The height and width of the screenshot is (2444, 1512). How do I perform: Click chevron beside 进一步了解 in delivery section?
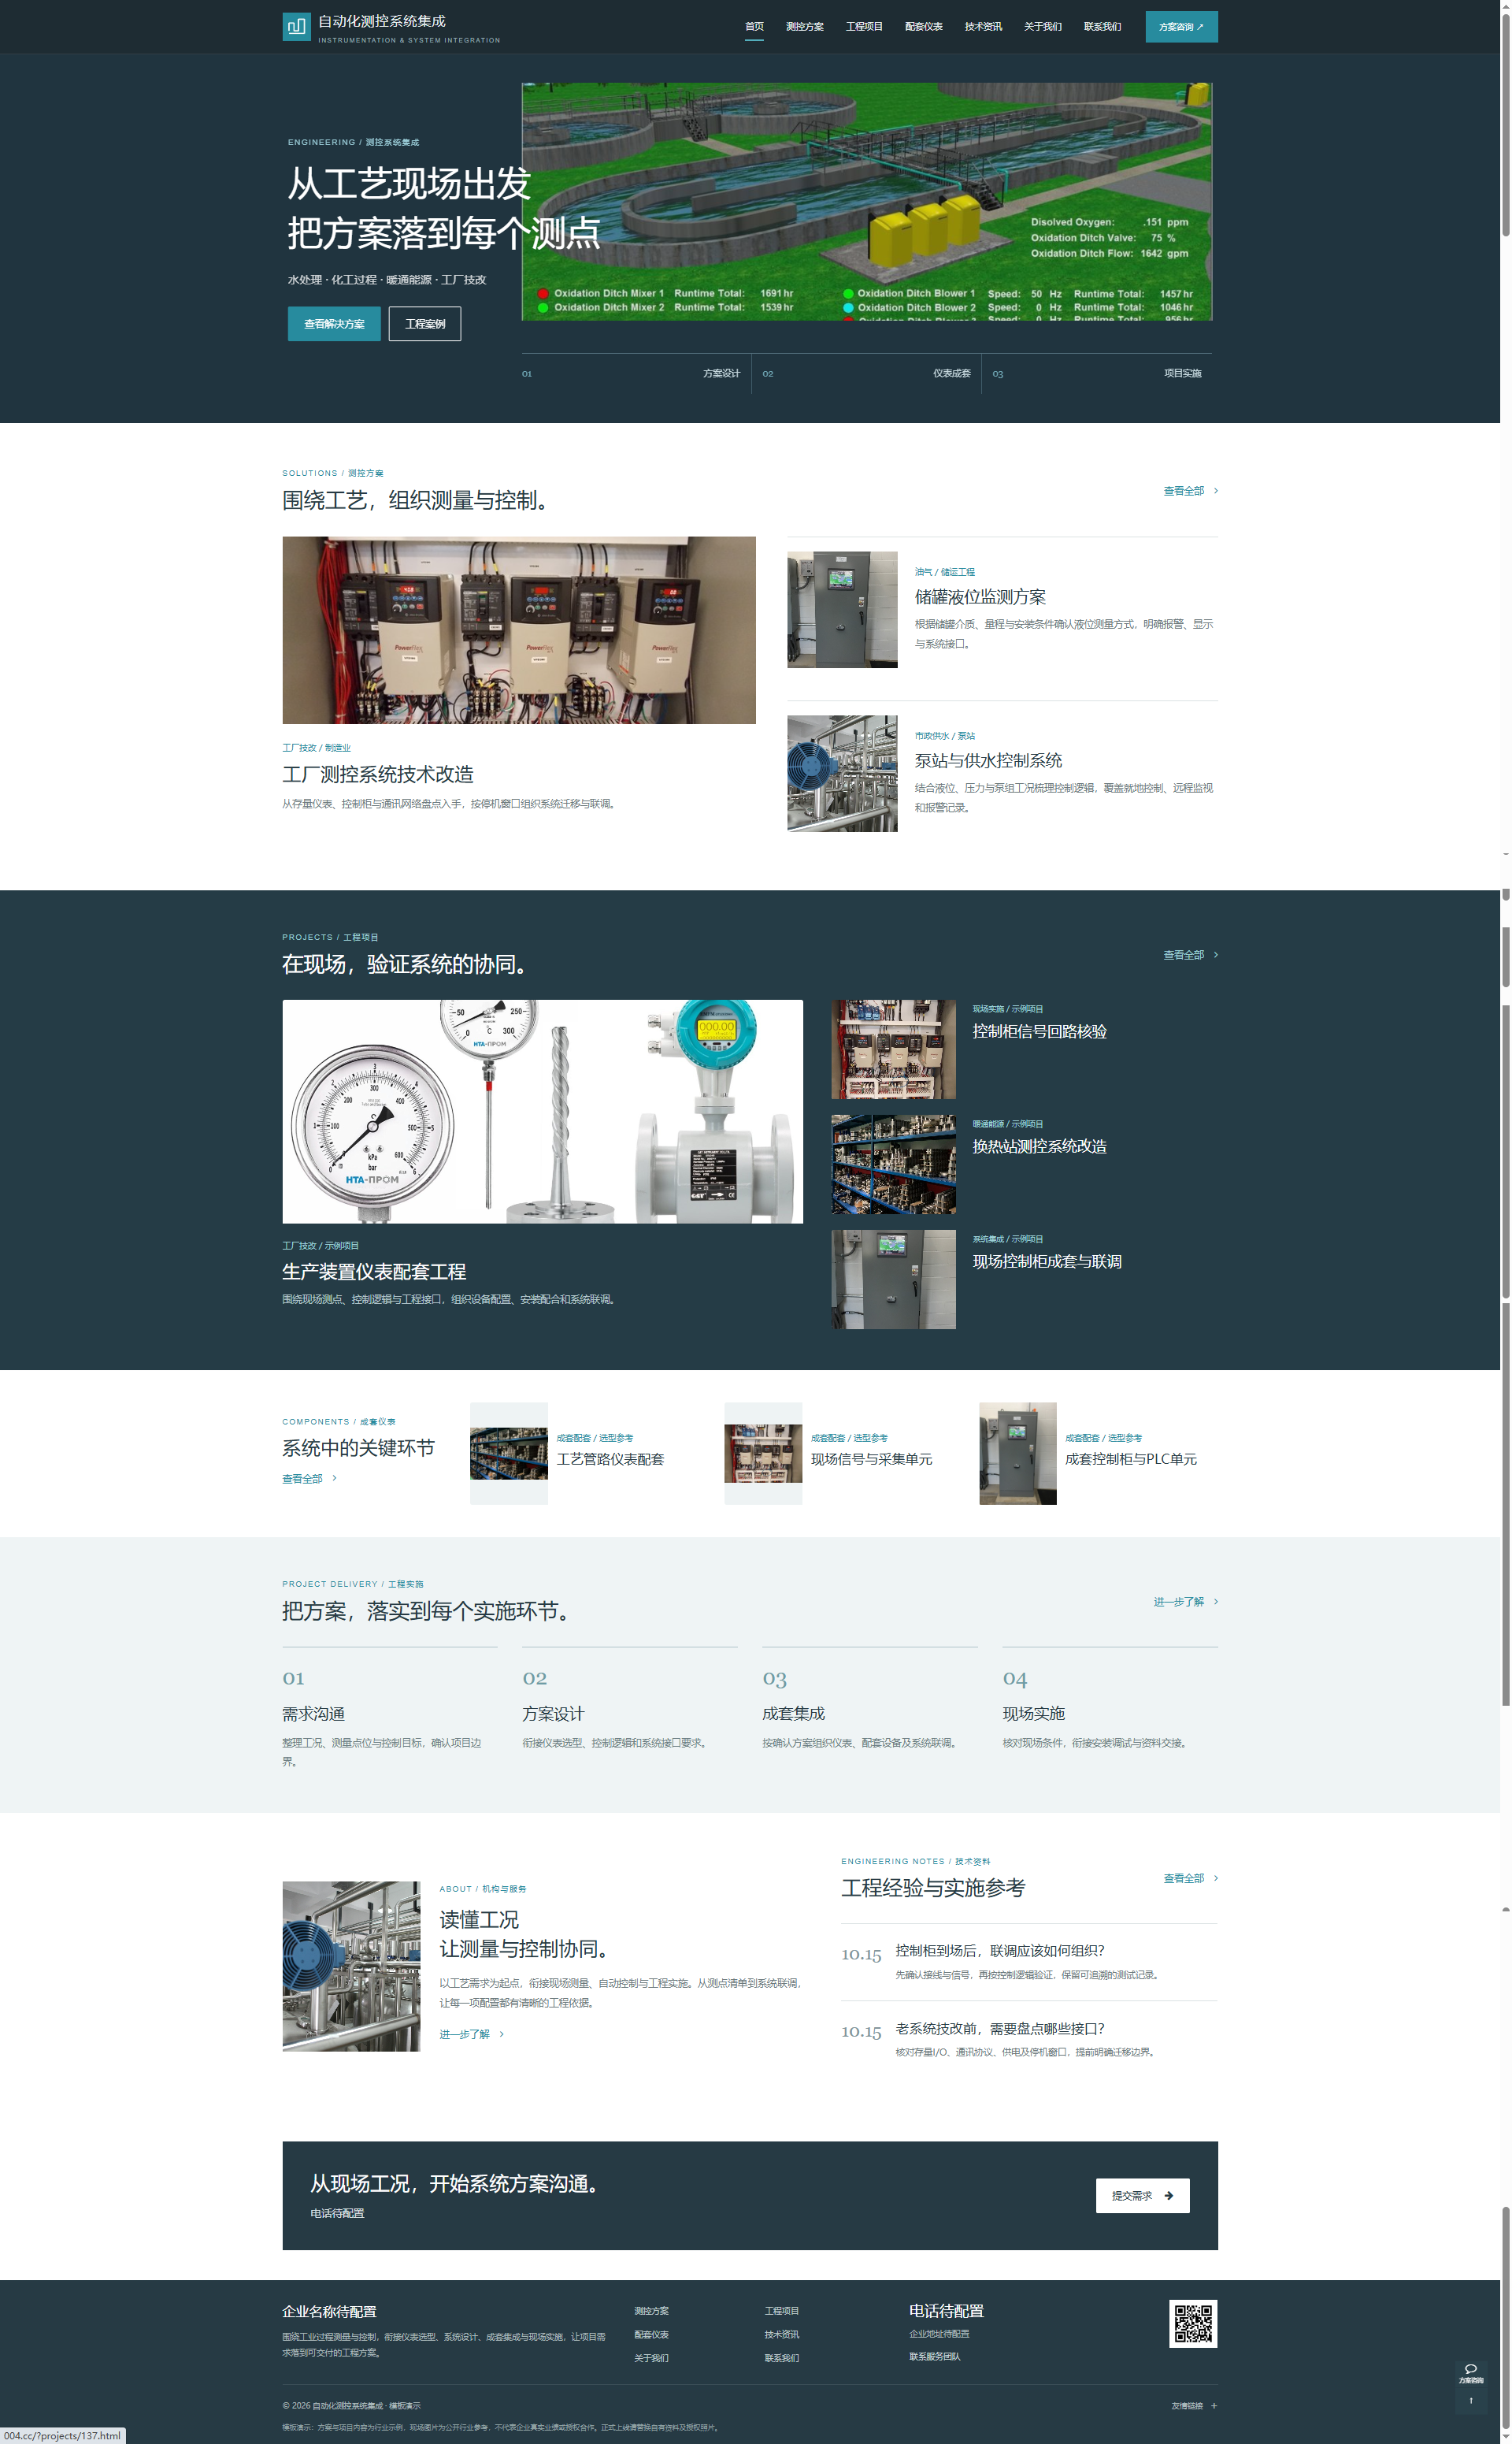1215,1602
